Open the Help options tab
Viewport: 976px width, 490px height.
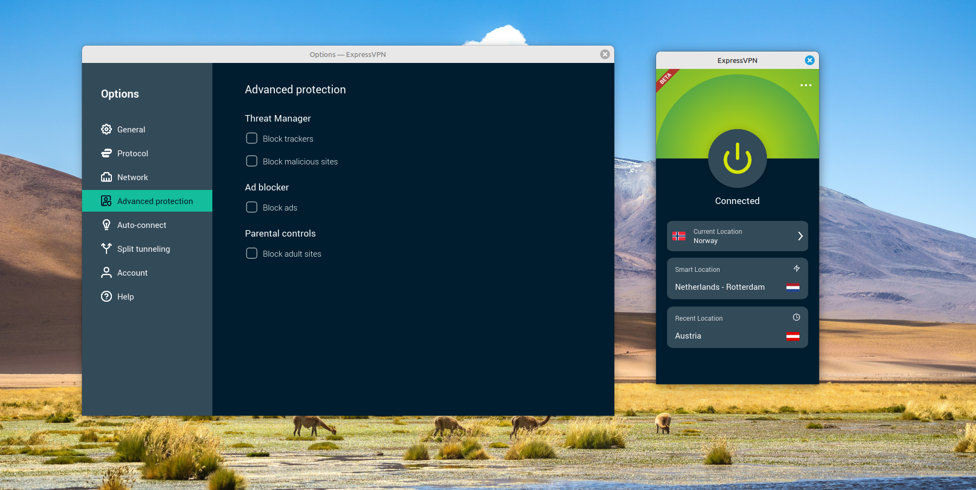[x=147, y=296]
